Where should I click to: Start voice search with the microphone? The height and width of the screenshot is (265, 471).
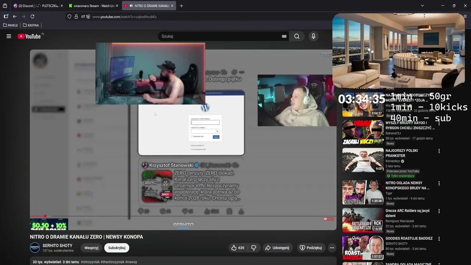314,36
